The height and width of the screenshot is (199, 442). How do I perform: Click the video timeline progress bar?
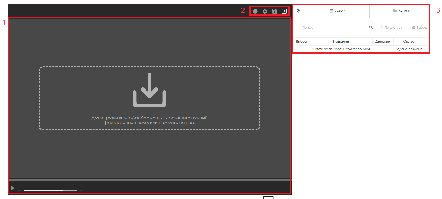pos(150,180)
